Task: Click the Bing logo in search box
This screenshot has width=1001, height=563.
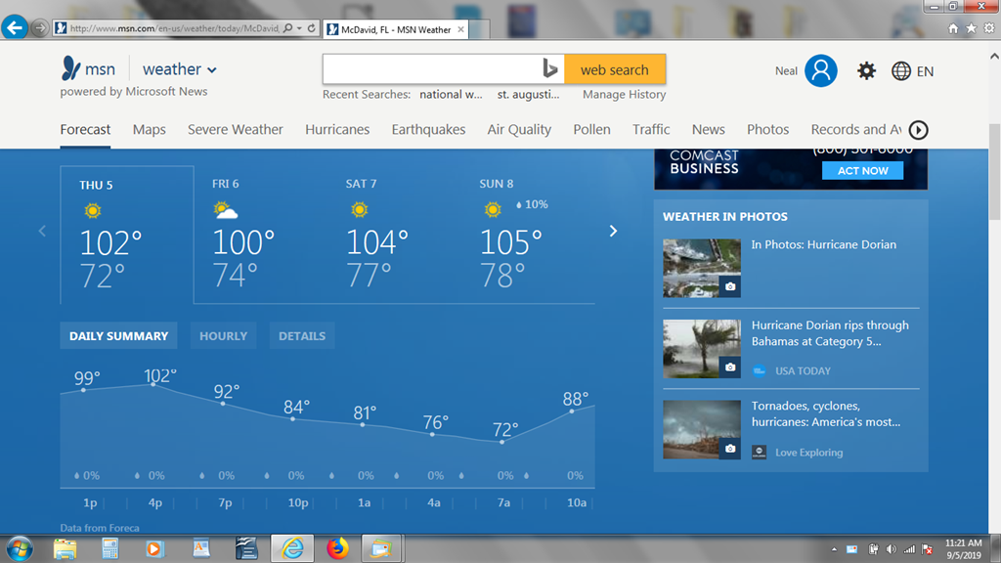Action: point(549,69)
